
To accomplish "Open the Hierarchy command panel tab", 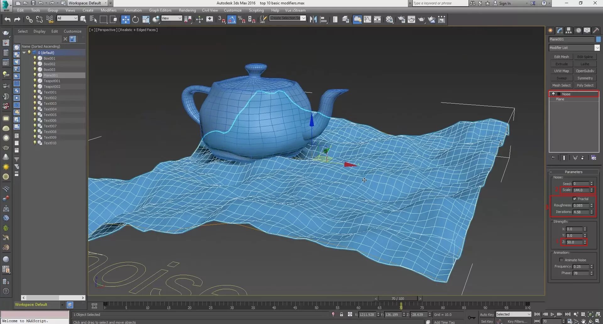I will pos(568,30).
